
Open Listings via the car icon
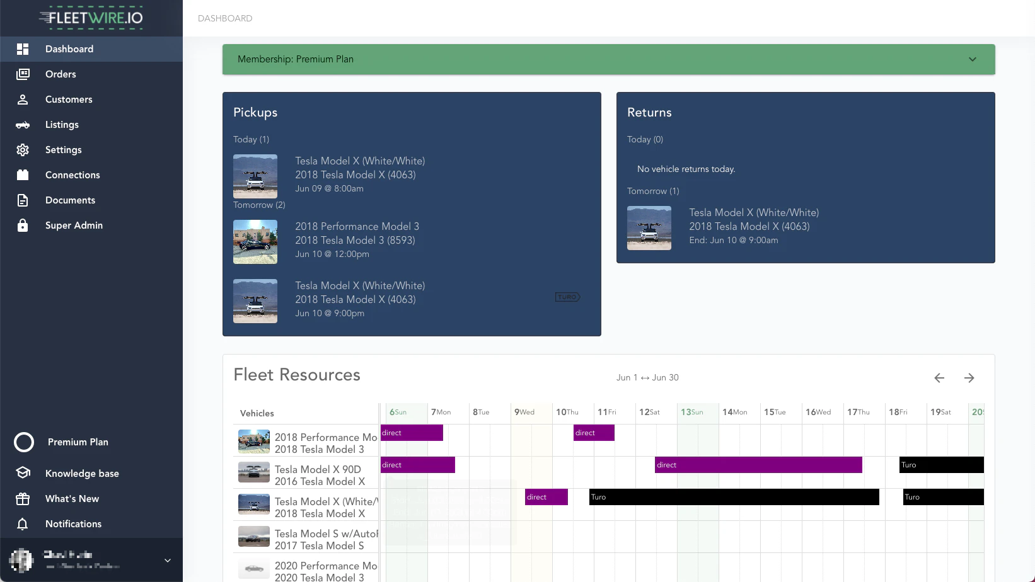pos(23,124)
